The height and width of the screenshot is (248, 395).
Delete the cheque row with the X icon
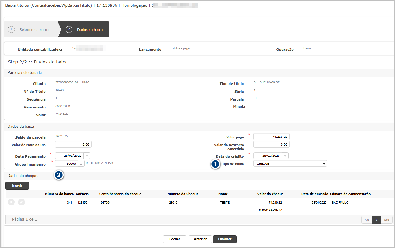[x=11, y=202]
